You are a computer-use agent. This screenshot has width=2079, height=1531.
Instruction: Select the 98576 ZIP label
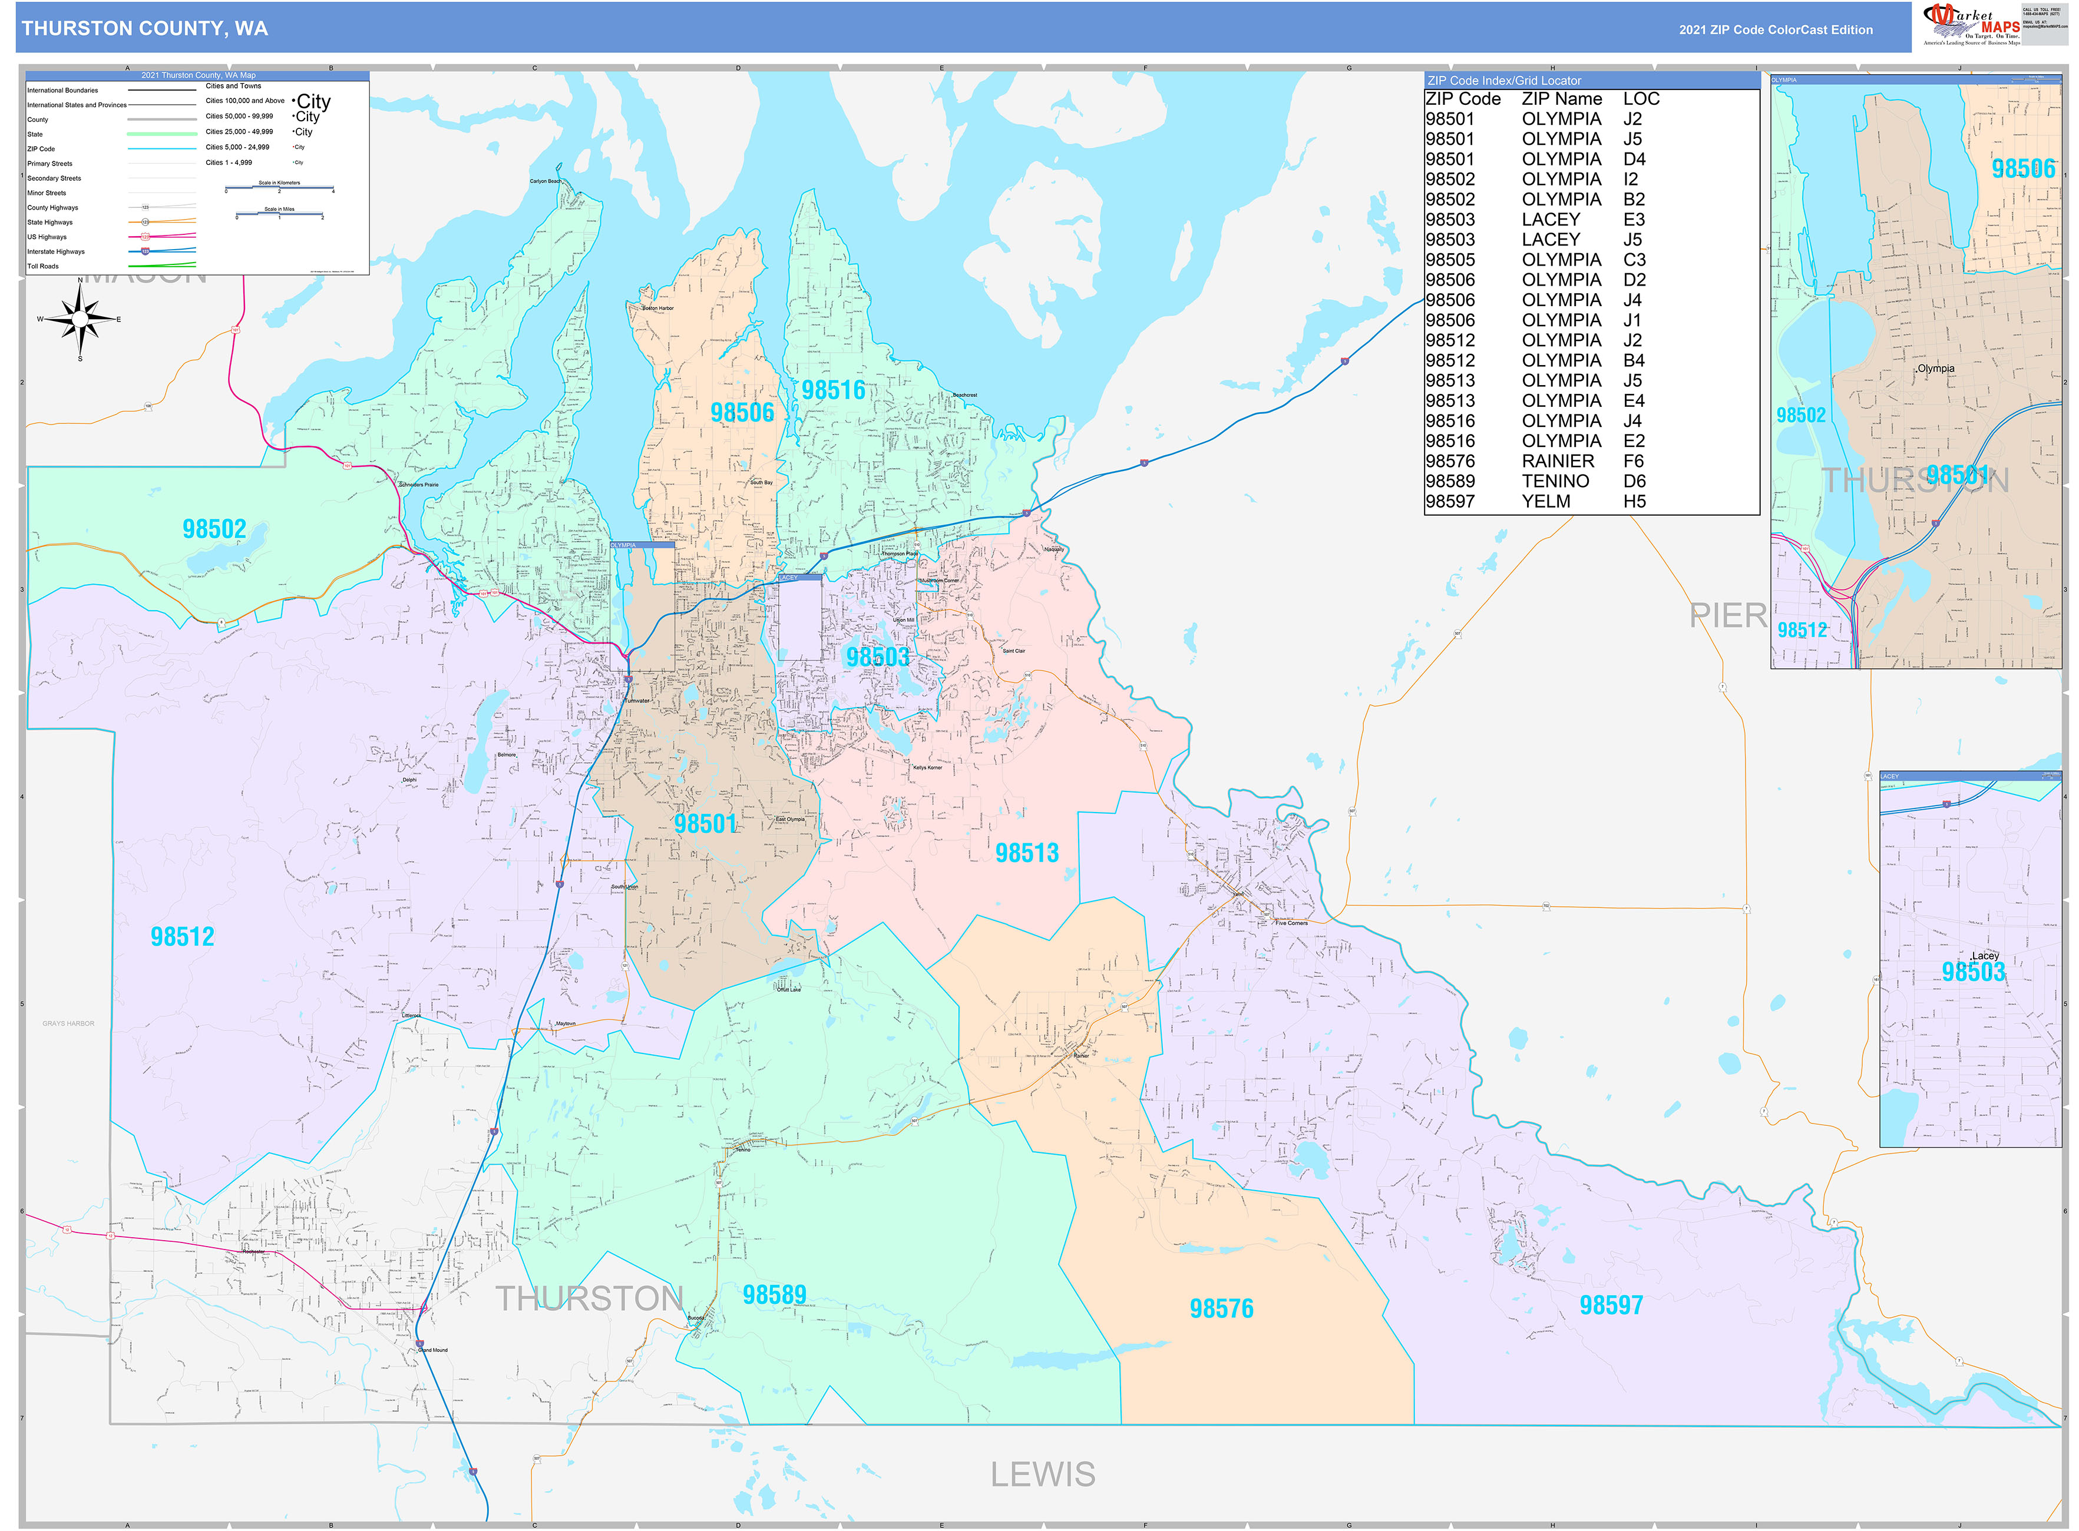(1221, 1308)
